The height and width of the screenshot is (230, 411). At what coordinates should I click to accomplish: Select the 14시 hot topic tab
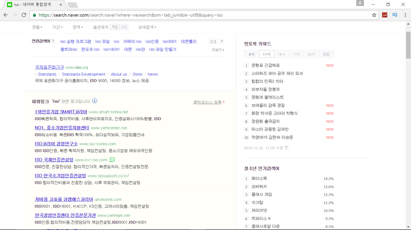(281, 54)
